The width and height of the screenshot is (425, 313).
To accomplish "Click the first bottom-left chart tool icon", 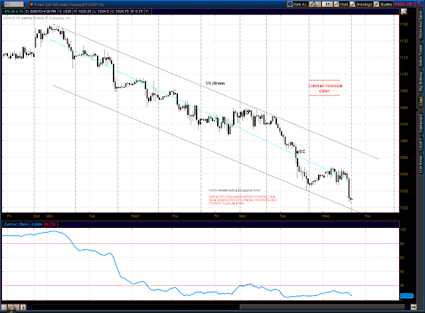I will click(4, 307).
